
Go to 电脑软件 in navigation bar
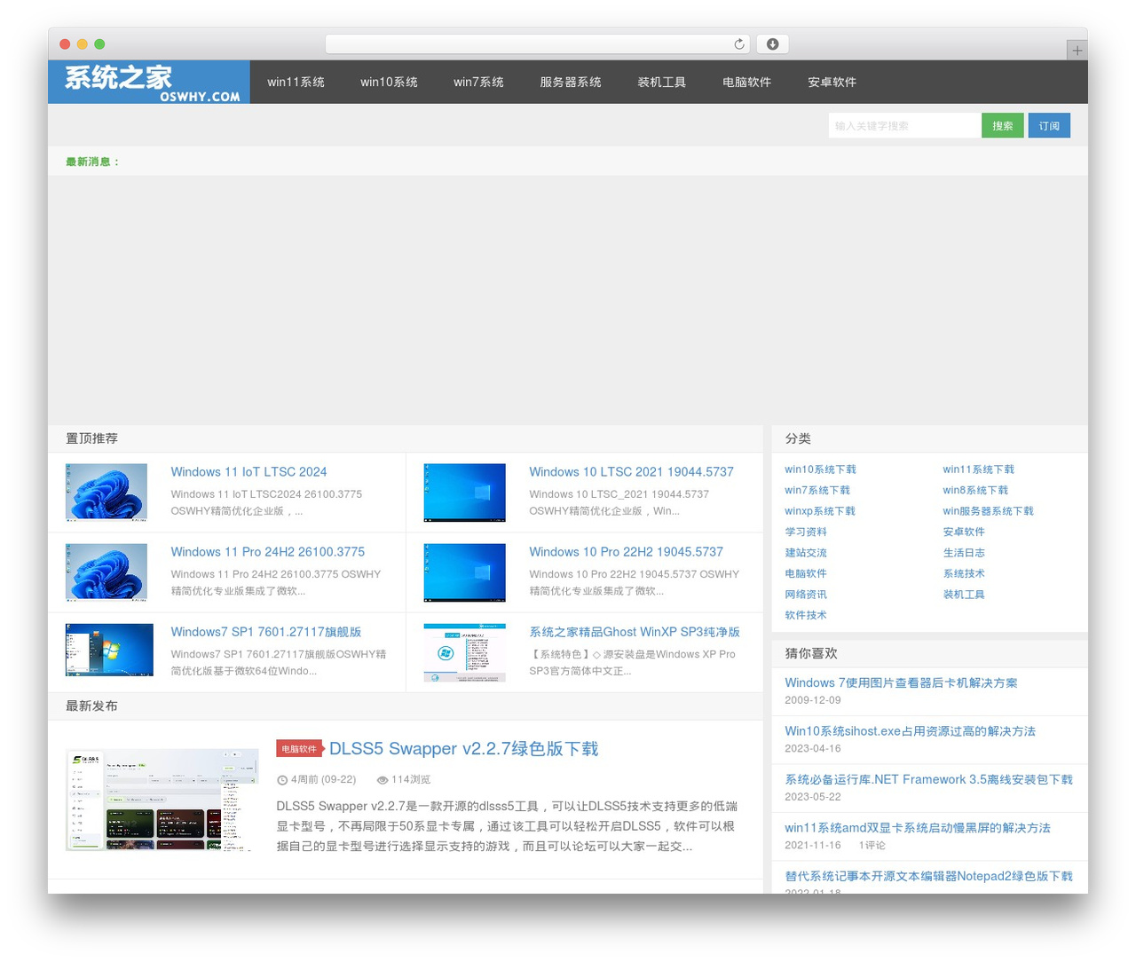pos(746,83)
